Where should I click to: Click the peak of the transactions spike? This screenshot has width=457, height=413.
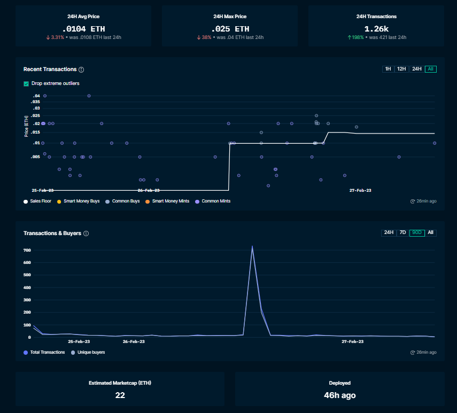tap(252, 246)
